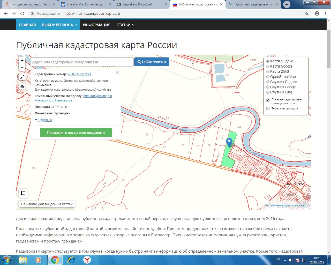Click Посмотреть доступные документы button
Screen dimensions: 331x265
(76, 132)
